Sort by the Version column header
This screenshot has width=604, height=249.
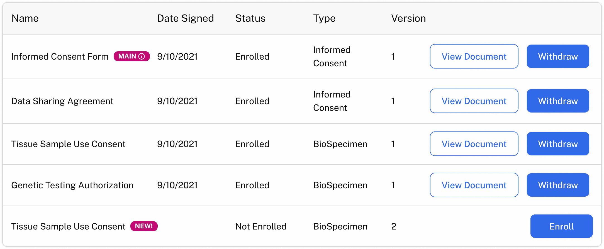[408, 18]
